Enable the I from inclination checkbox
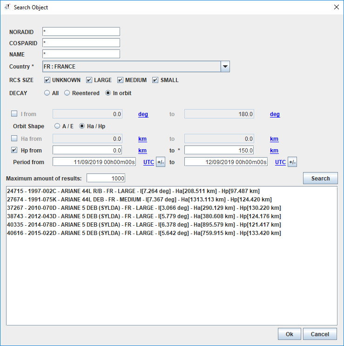Image resolution: width=344 pixels, height=346 pixels. [x=14, y=114]
